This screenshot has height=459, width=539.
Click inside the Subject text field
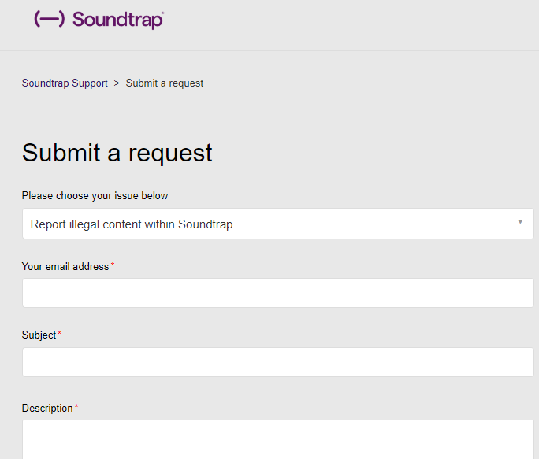[277, 362]
